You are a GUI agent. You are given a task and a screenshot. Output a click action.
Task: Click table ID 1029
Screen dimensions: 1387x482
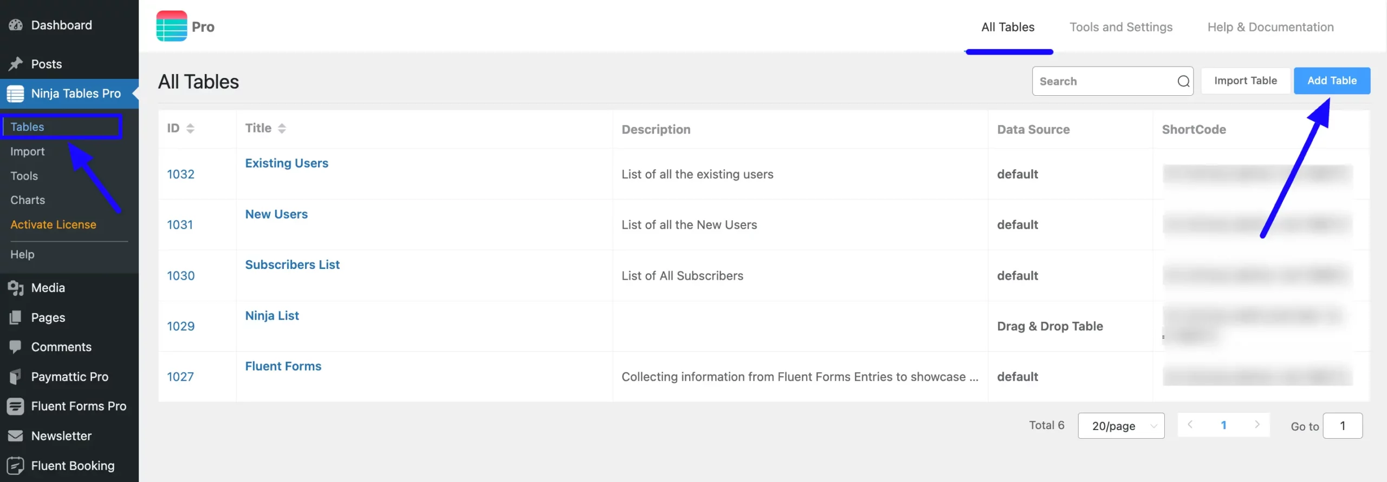point(180,326)
